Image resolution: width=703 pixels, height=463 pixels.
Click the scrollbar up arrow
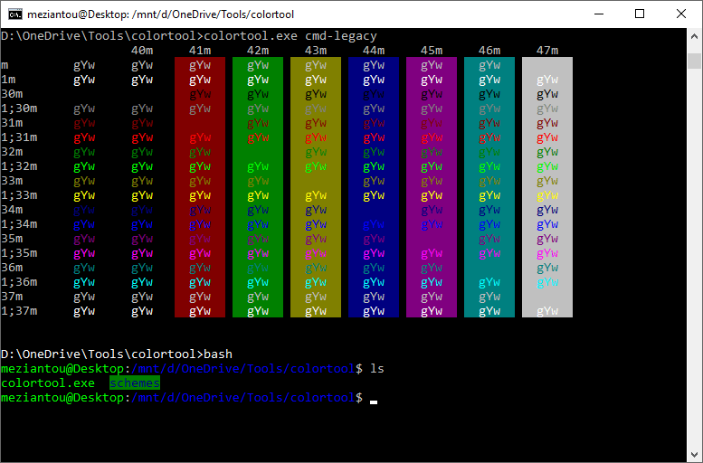(694, 35)
